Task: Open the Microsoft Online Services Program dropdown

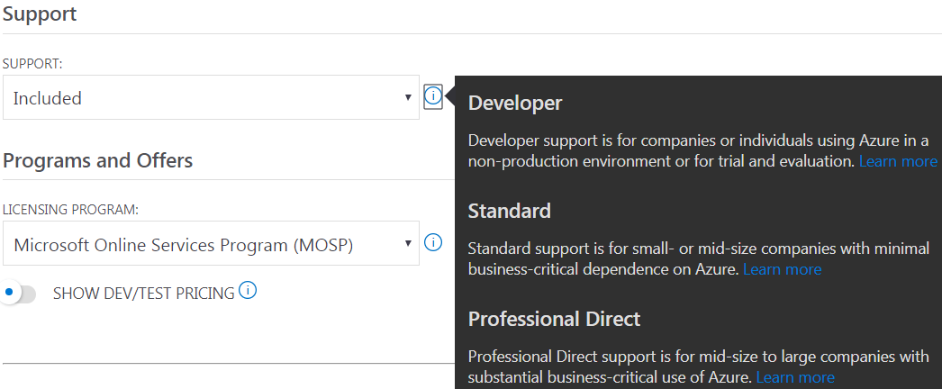Action: [211, 243]
